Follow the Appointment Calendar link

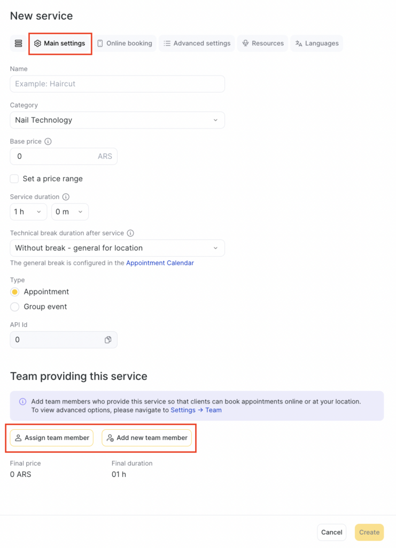160,263
